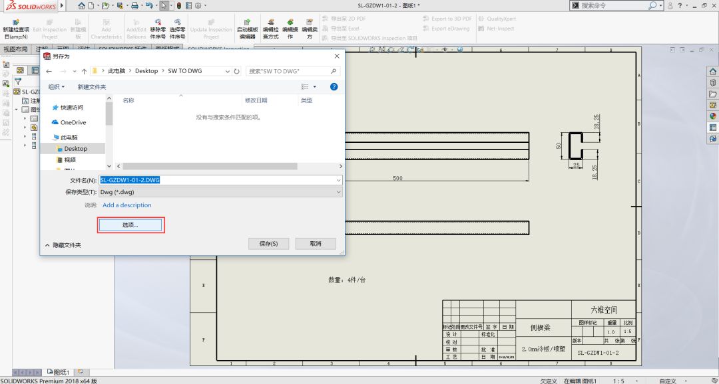Click the Print icon
Image resolution: width=719 pixels, height=384 pixels.
134,5
